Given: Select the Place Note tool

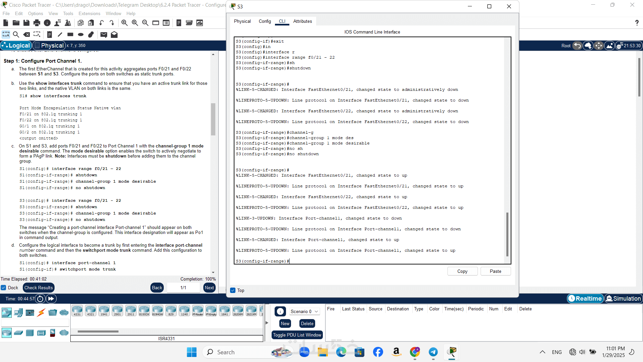Looking at the screenshot, I should click(x=49, y=35).
